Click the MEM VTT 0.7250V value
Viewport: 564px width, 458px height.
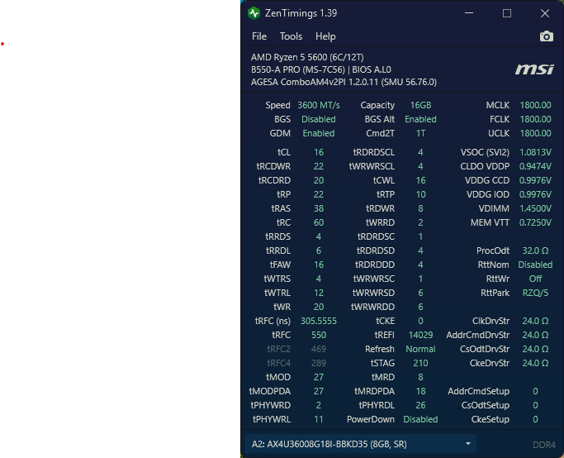(535, 222)
